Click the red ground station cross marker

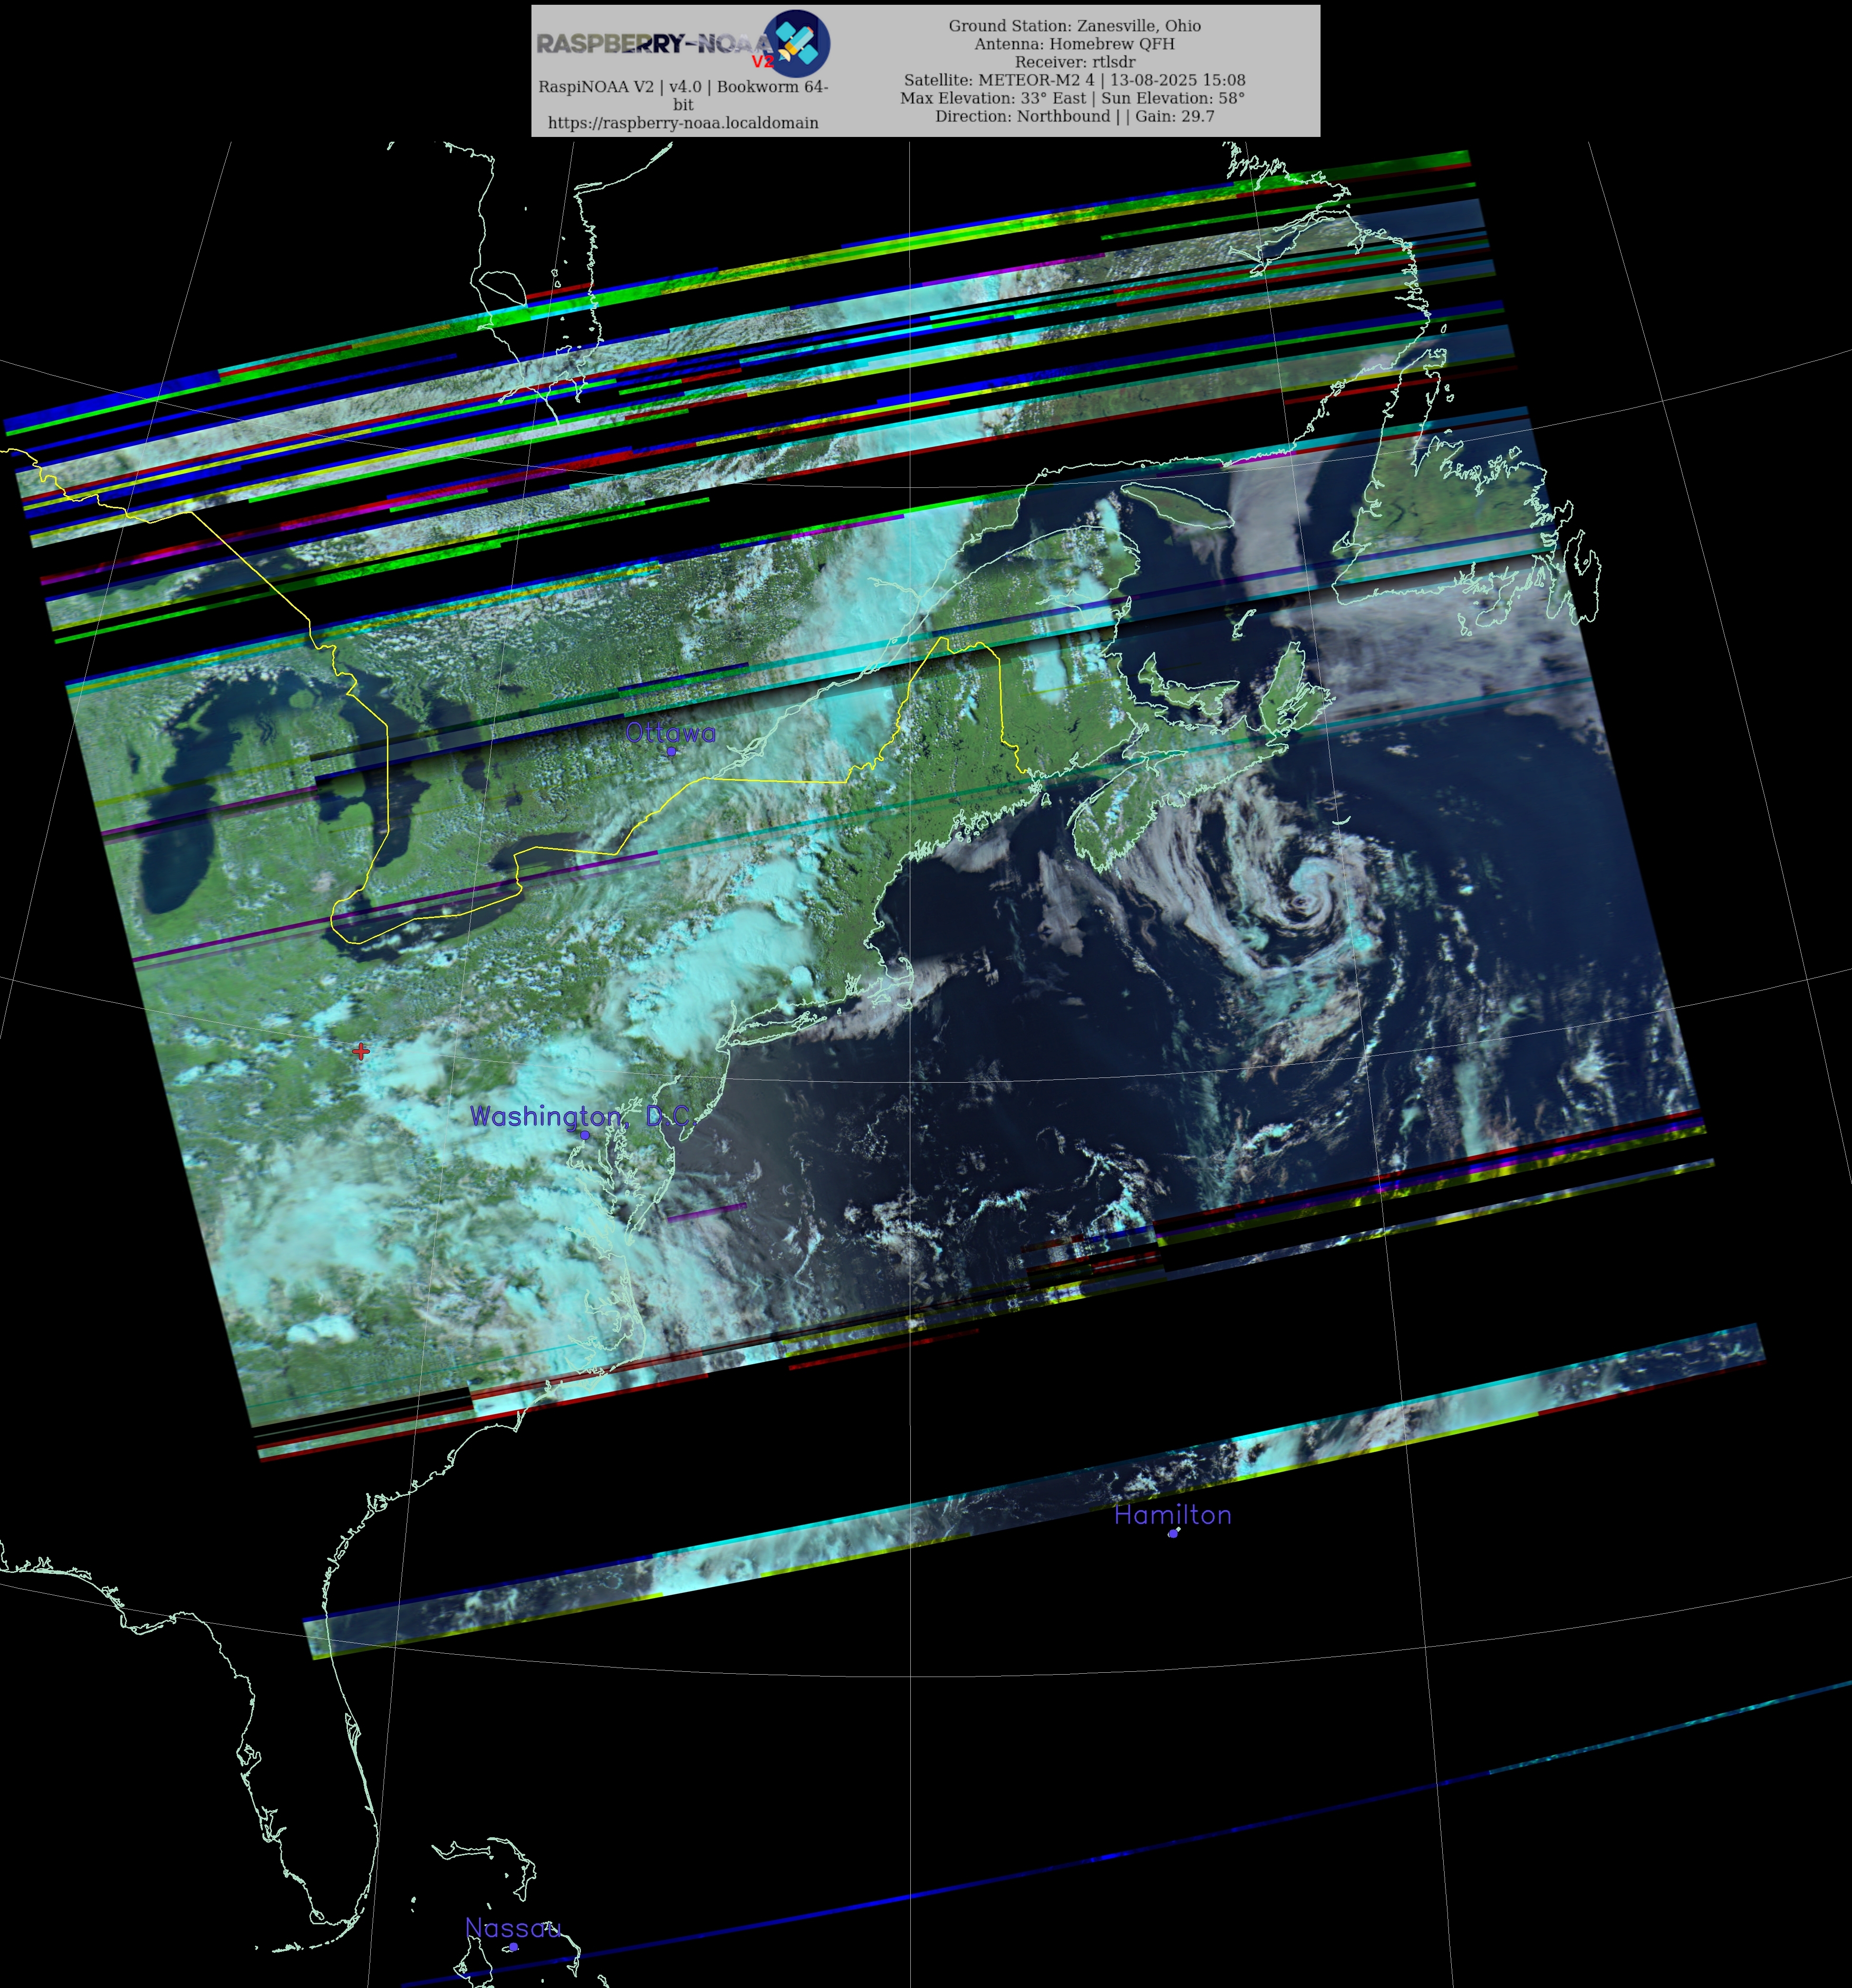pyautogui.click(x=361, y=1051)
